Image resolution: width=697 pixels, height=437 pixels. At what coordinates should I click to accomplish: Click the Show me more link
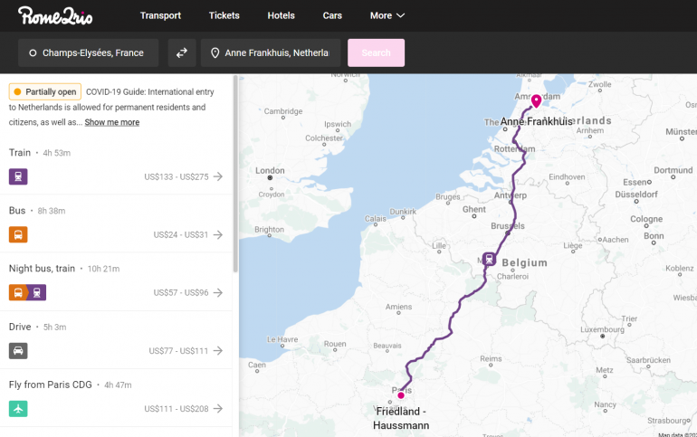[x=112, y=122]
